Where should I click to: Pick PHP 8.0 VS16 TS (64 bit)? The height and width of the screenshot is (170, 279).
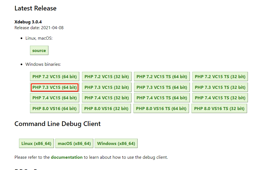point(161,109)
